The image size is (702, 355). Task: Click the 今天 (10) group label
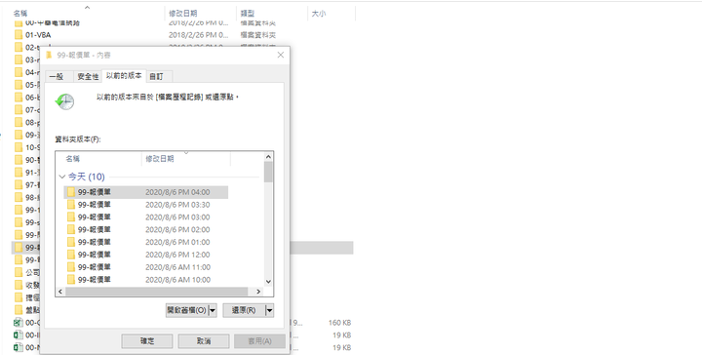click(x=87, y=177)
